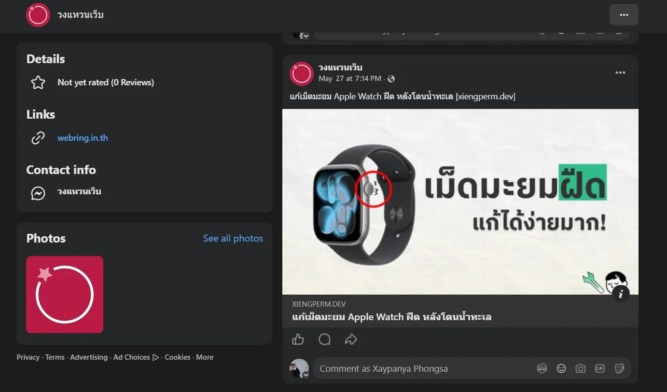667x392 pixels.
Task: Switch commenting identity via avatar dropdown arrow
Action: click(x=306, y=375)
